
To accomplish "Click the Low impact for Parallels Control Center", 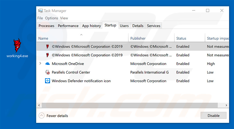I will [210, 72].
